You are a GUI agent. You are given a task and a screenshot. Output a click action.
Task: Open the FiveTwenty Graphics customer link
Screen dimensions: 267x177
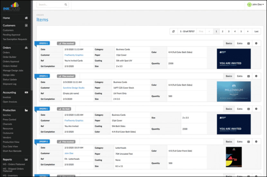pyautogui.click(x=74, y=55)
